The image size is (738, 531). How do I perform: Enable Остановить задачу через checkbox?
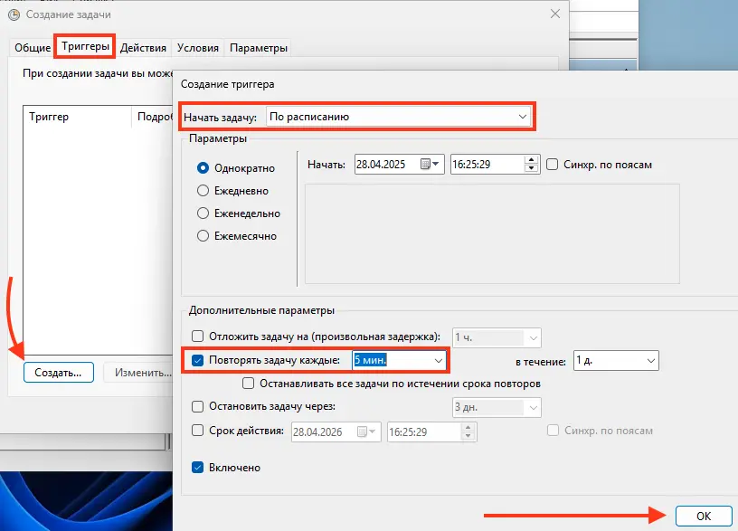198,406
